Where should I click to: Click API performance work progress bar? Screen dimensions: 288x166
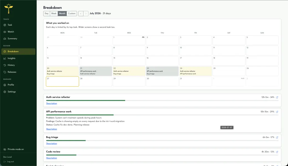(162, 115)
